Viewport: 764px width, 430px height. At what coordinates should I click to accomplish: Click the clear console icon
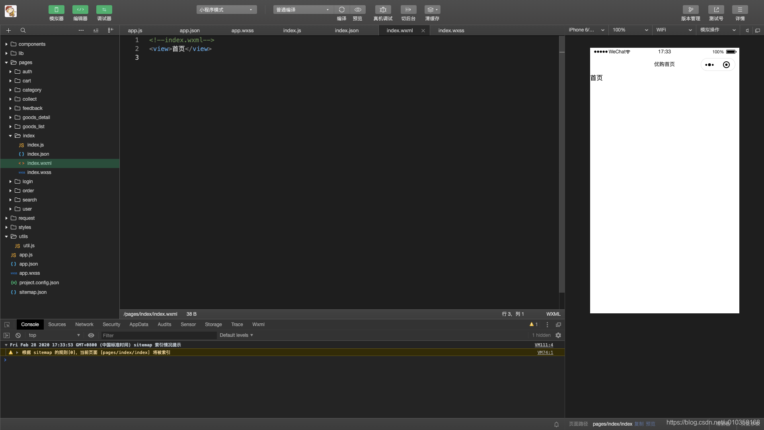click(18, 335)
